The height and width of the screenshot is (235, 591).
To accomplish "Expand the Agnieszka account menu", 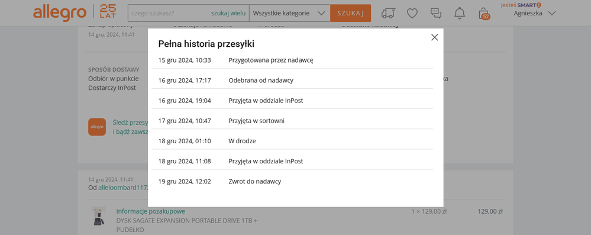I will 534,13.
